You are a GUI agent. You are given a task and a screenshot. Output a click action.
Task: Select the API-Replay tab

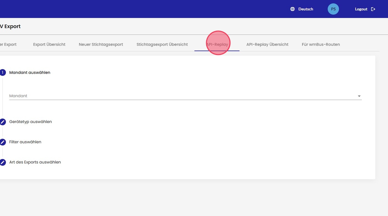pos(217,44)
